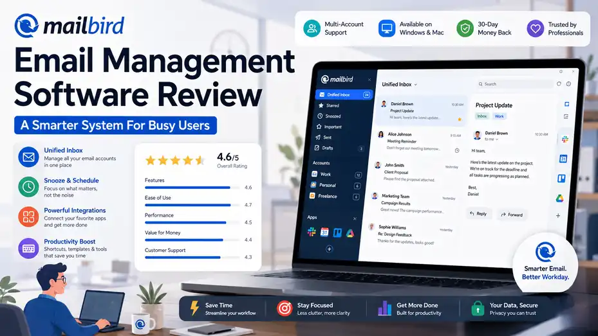Click the Multi-Account Support icon
The image size is (598, 336).
(312, 28)
